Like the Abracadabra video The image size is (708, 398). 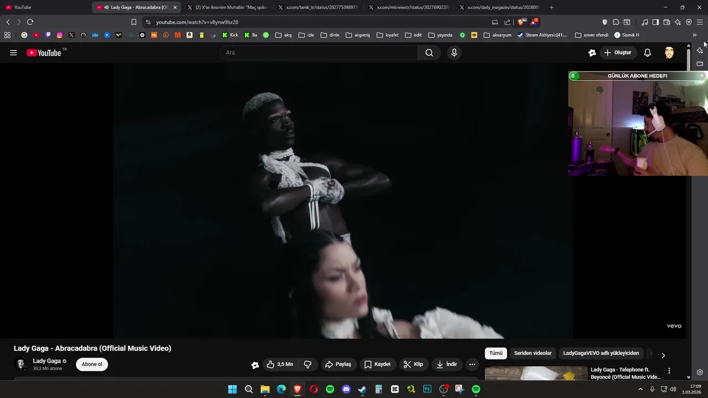pos(280,364)
